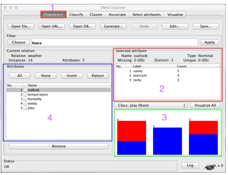Image resolution: width=228 pixels, height=175 pixels.
Task: Open the Class: play (Nom) dropdown
Action: [150, 105]
